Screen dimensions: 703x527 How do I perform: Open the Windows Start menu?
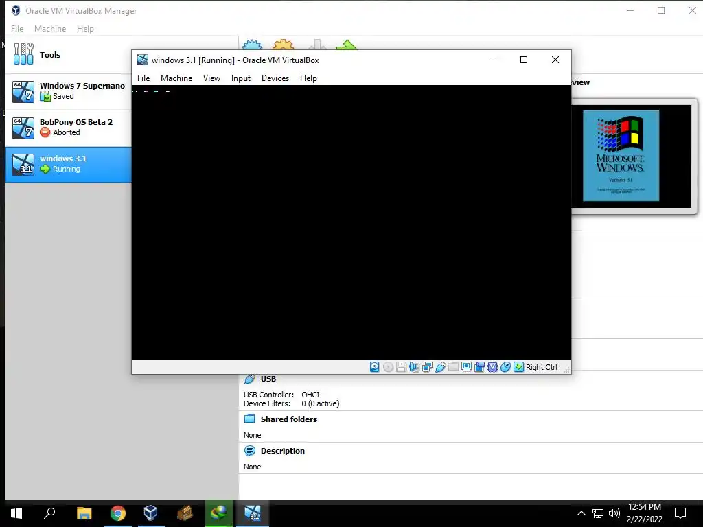[x=16, y=513]
